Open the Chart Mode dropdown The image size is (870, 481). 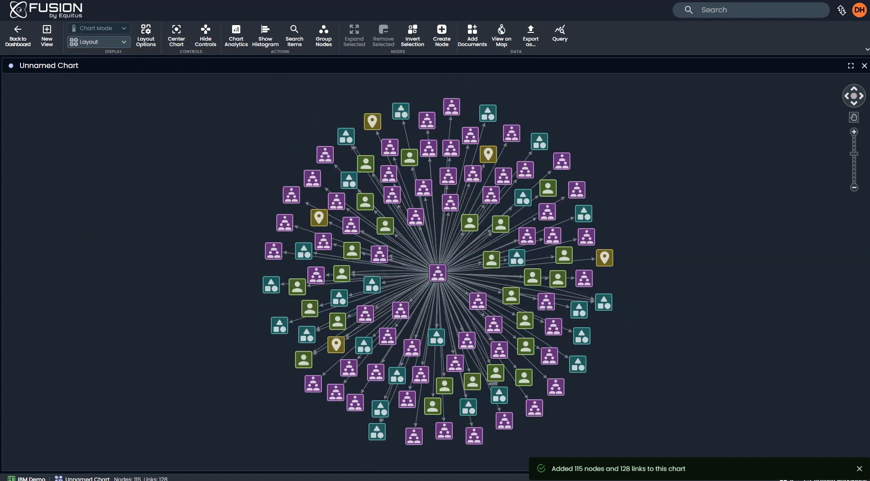tap(98, 28)
